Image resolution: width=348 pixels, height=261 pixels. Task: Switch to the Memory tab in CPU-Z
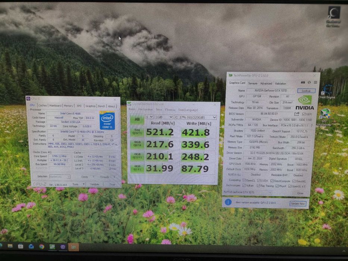coord(68,106)
